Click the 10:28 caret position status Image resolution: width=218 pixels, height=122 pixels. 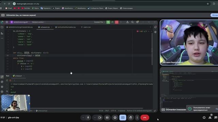pyautogui.click(x=101, y=111)
